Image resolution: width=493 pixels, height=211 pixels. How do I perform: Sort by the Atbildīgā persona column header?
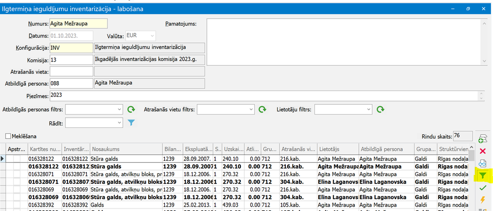(x=386, y=149)
